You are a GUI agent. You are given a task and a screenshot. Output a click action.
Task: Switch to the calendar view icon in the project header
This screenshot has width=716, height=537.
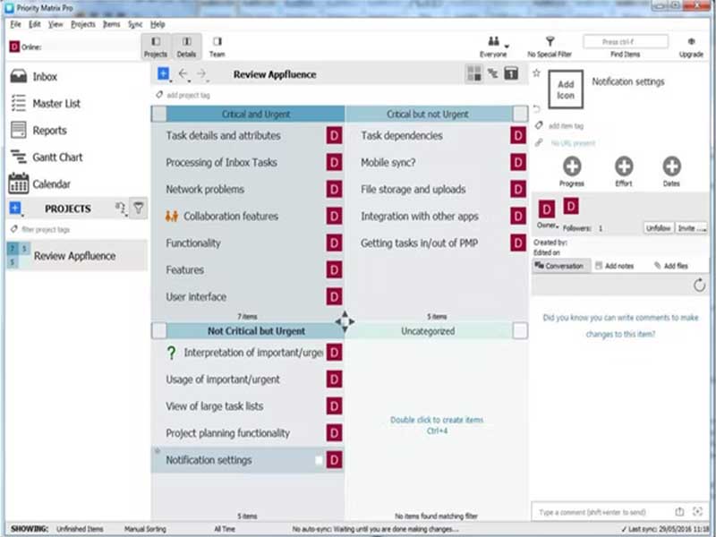pos(511,73)
